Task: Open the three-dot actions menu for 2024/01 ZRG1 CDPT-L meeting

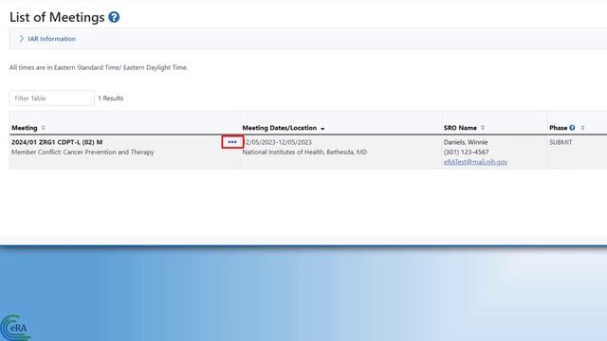Action: tap(232, 142)
